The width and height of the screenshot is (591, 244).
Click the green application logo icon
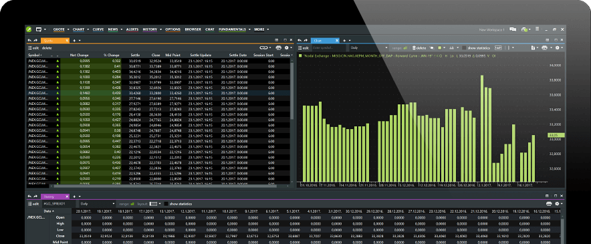tap(29, 29)
